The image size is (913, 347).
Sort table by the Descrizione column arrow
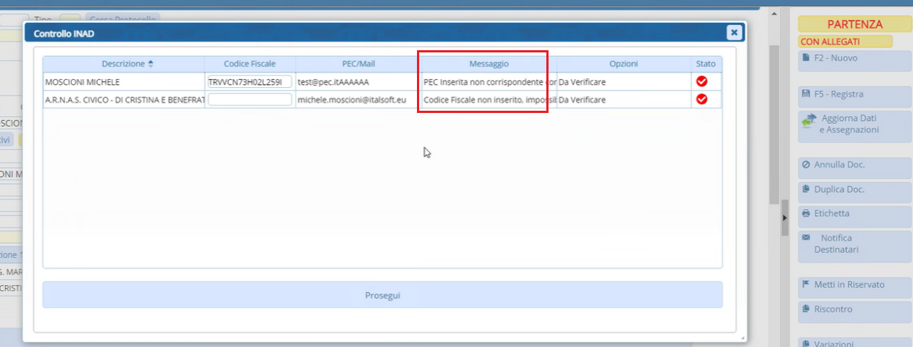pos(151,64)
